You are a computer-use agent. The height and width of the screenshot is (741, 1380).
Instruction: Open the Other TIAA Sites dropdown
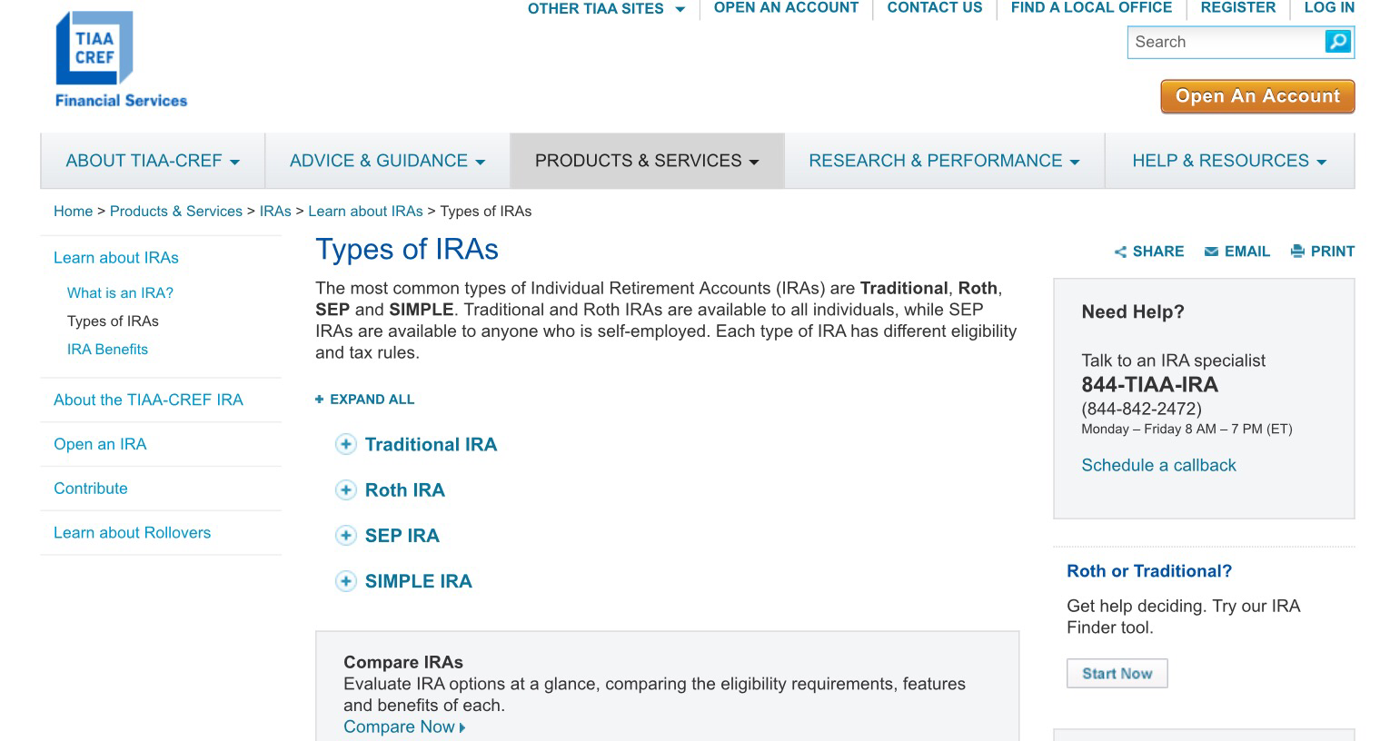point(606,9)
